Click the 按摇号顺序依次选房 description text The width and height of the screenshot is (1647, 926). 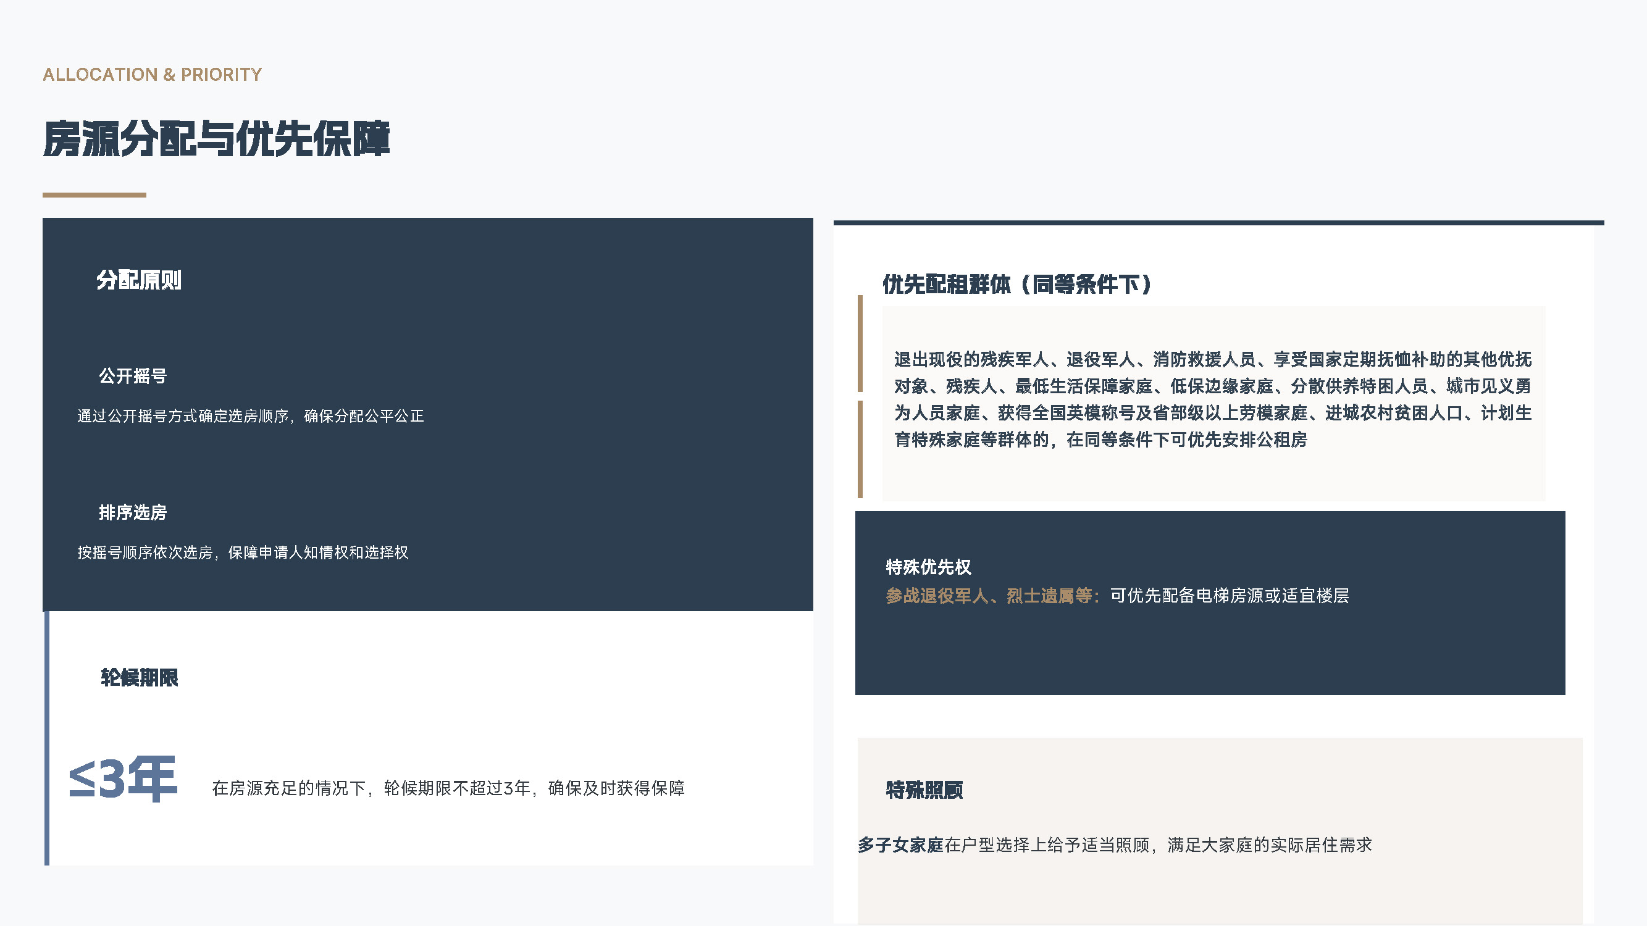click(242, 553)
